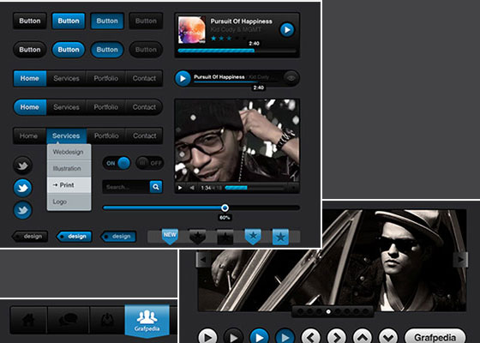Viewport: 480px width, 343px height.
Task: Toggle the OFF switch
Action: [x=150, y=163]
